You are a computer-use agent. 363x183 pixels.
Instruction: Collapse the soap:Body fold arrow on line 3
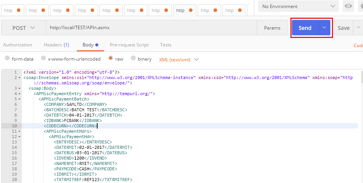click(x=19, y=88)
